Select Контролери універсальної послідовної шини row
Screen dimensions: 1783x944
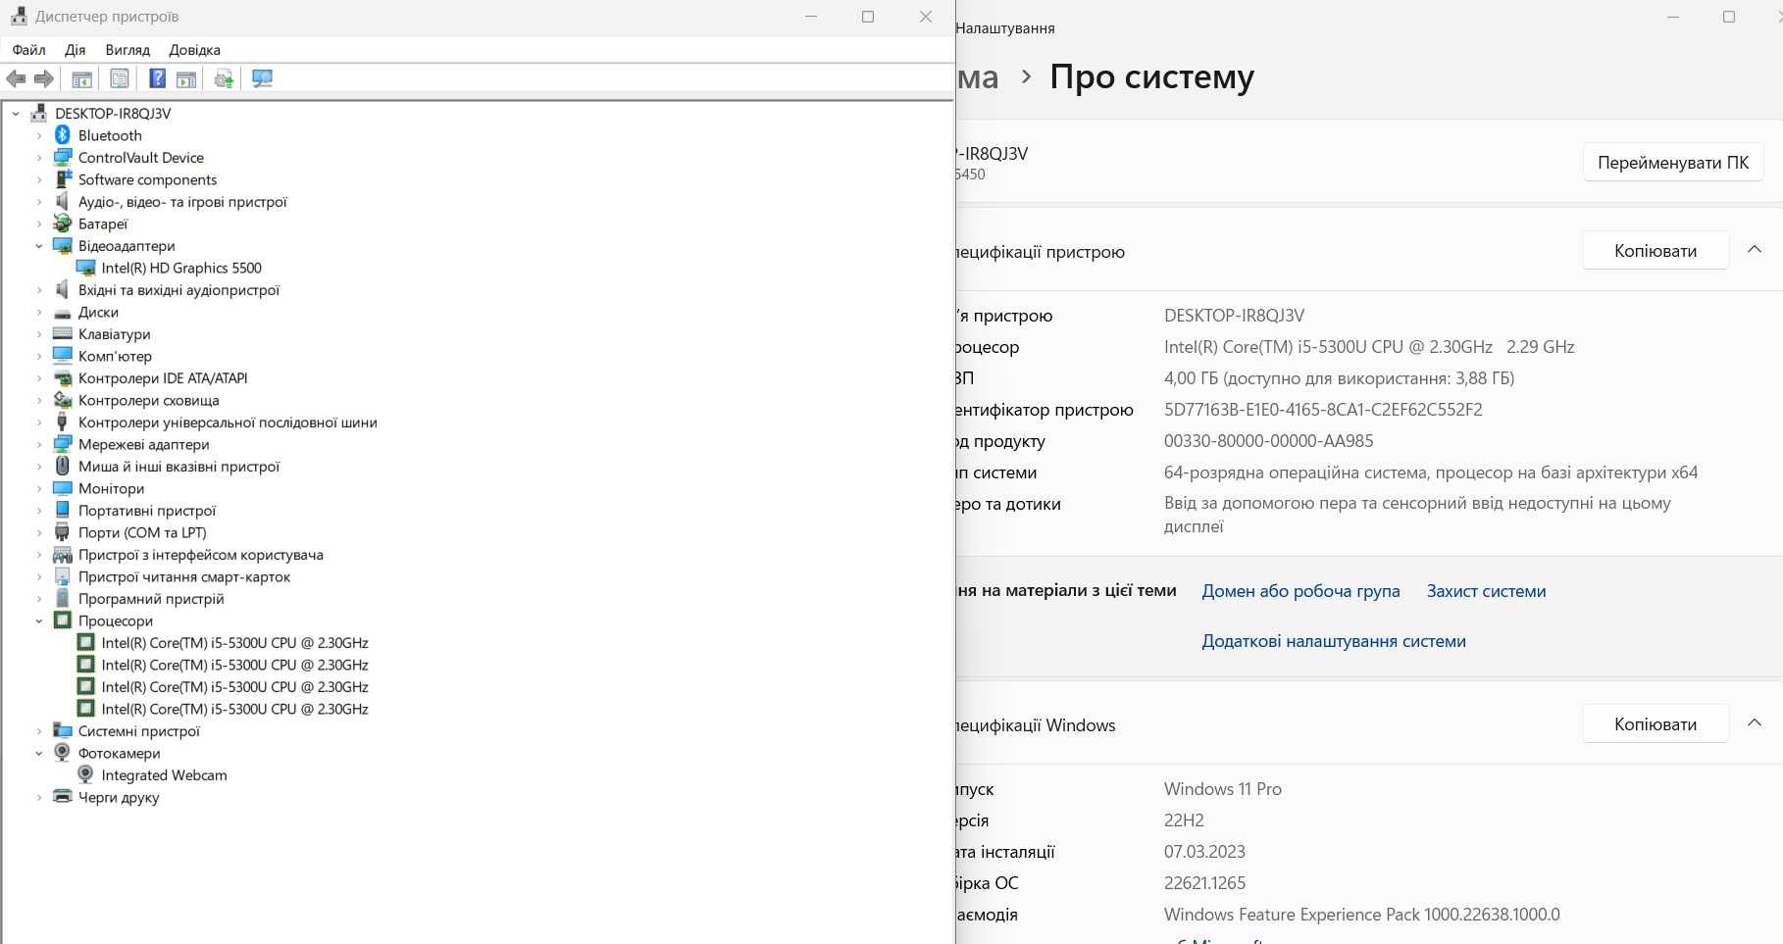tap(228, 422)
